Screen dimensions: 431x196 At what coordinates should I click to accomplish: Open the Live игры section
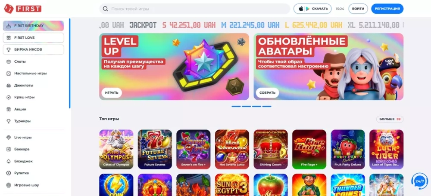pyautogui.click(x=34, y=138)
